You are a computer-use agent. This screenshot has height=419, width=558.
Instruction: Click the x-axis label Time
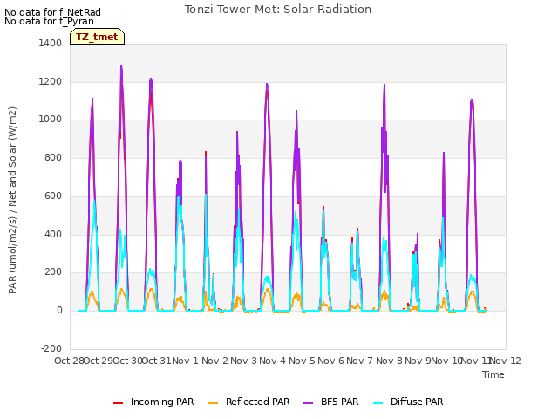pos(493,374)
